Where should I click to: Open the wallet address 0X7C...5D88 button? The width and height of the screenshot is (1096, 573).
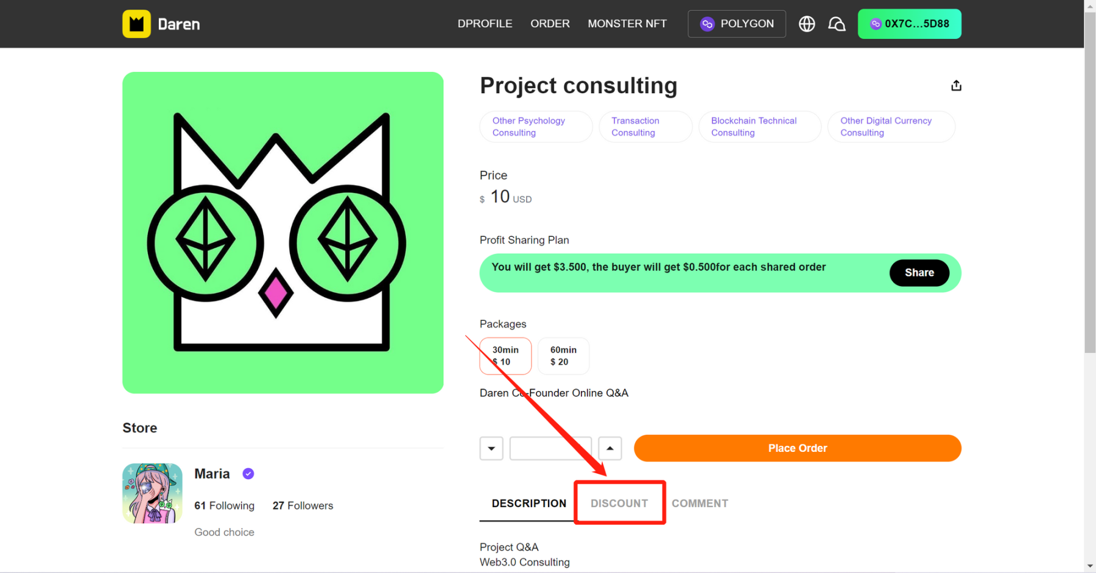909,24
